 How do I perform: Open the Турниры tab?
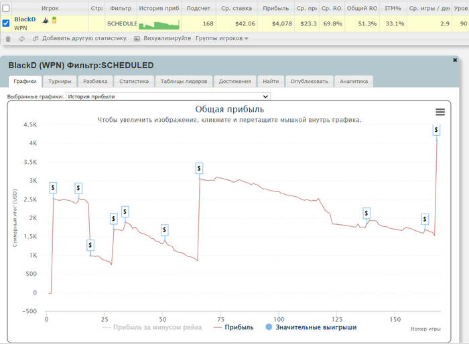(x=60, y=81)
